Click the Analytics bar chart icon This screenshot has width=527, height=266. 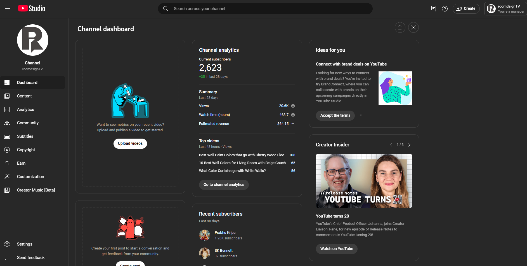point(7,109)
